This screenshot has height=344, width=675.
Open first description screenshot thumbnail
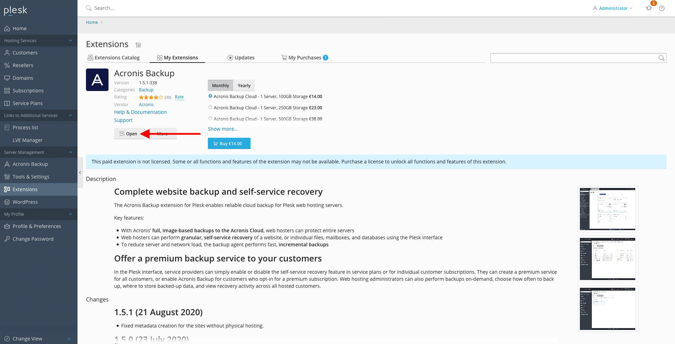click(x=608, y=209)
